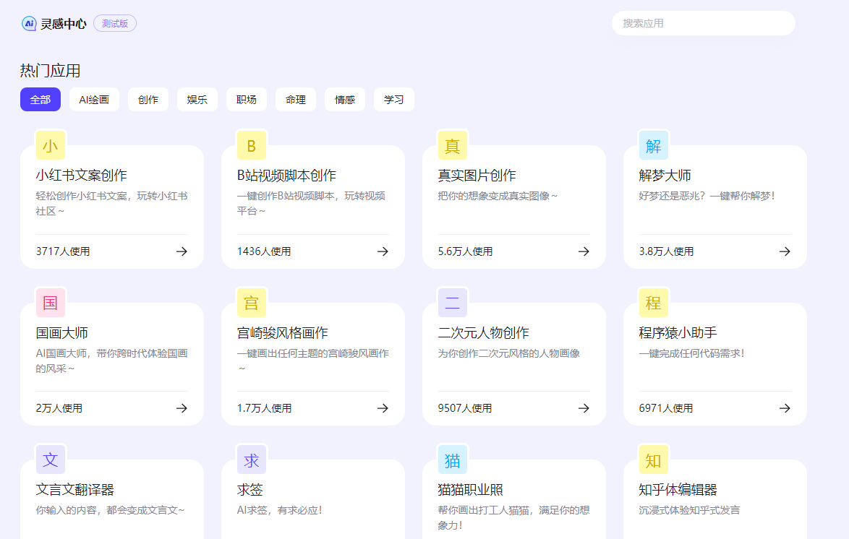849x539 pixels.
Task: Open the 解梦大师 title link
Action: coord(665,176)
